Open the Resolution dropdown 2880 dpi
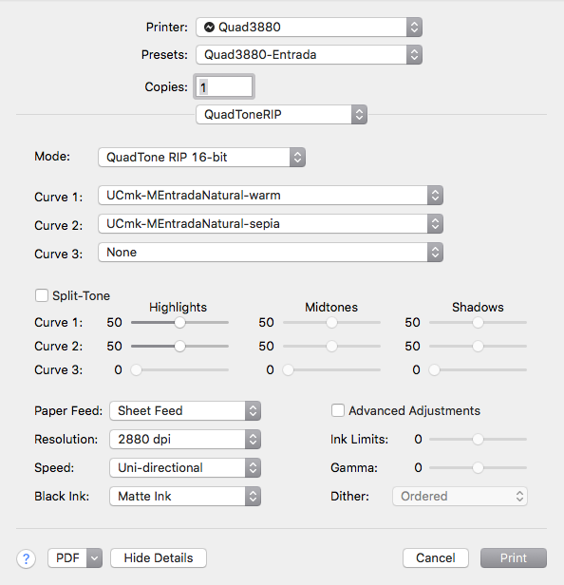564x585 pixels. click(185, 439)
